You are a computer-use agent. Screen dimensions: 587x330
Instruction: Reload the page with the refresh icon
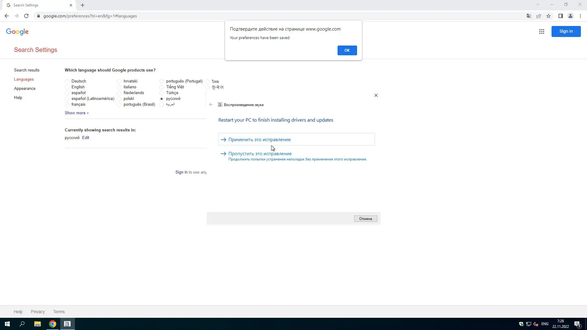[x=26, y=16]
